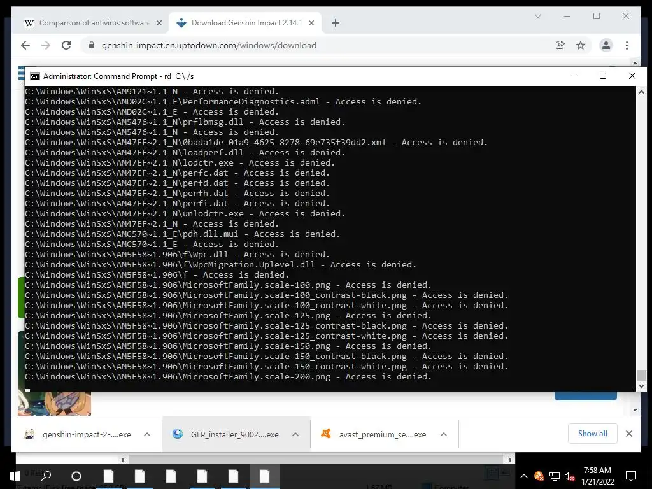
Task: Click the Command Prompt scrollbar thumb
Action: tap(641, 374)
